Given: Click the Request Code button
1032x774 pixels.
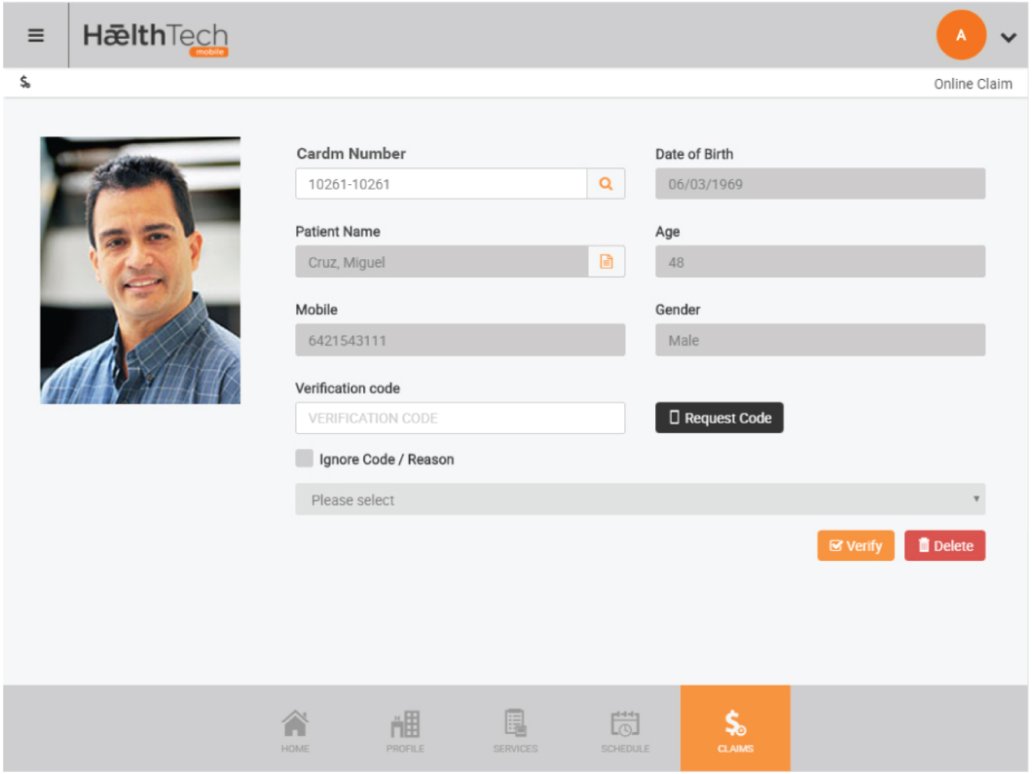Looking at the screenshot, I should 719,418.
